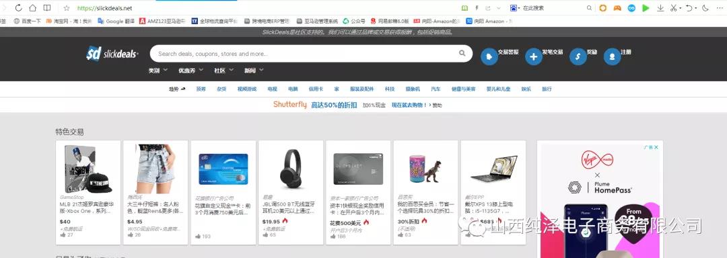Click the 现在就去购物 link in Shutterfly banner
This screenshot has height=258, width=727.
[409, 105]
